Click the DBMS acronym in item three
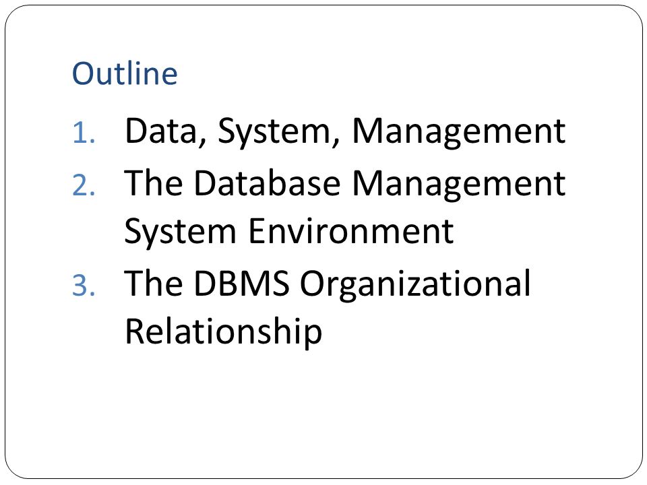 pyautogui.click(x=242, y=283)
